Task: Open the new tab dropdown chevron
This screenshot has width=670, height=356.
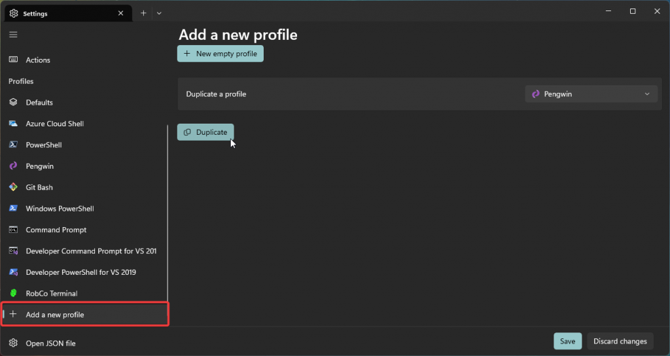Action: 159,13
